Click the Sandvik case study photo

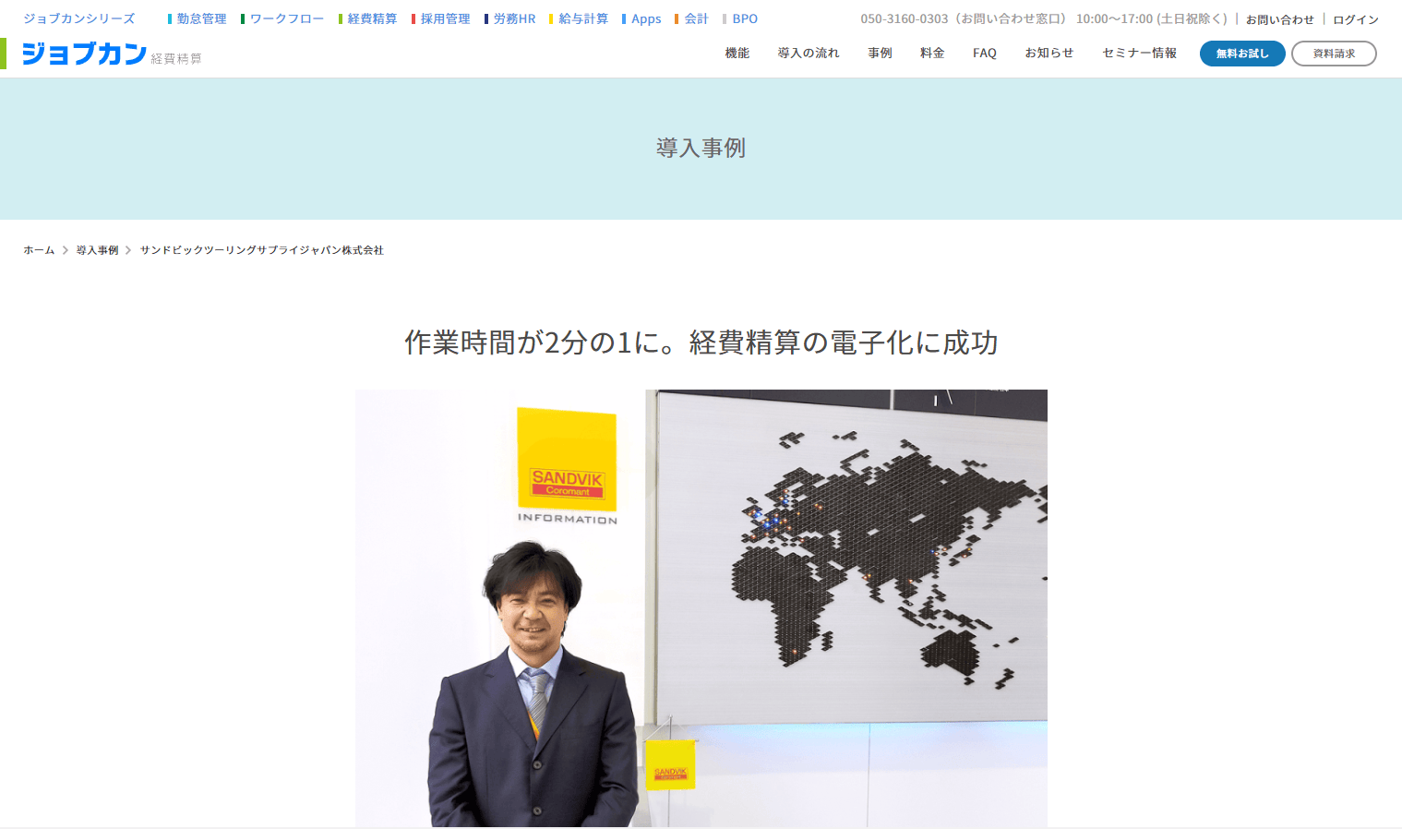coord(701,608)
